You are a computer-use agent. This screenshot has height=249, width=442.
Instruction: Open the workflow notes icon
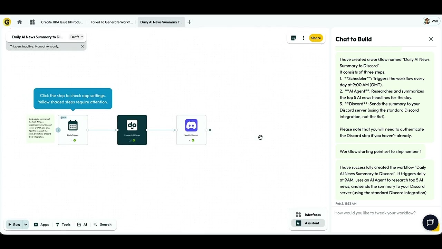[x=294, y=38]
